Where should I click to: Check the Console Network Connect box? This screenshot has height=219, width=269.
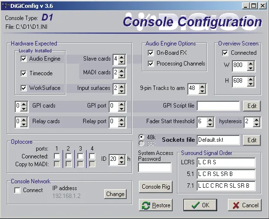(x=17, y=190)
